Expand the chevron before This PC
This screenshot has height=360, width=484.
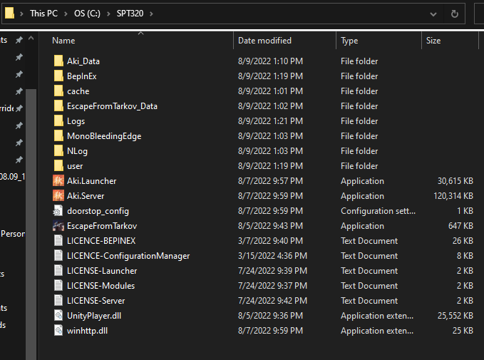coord(21,14)
